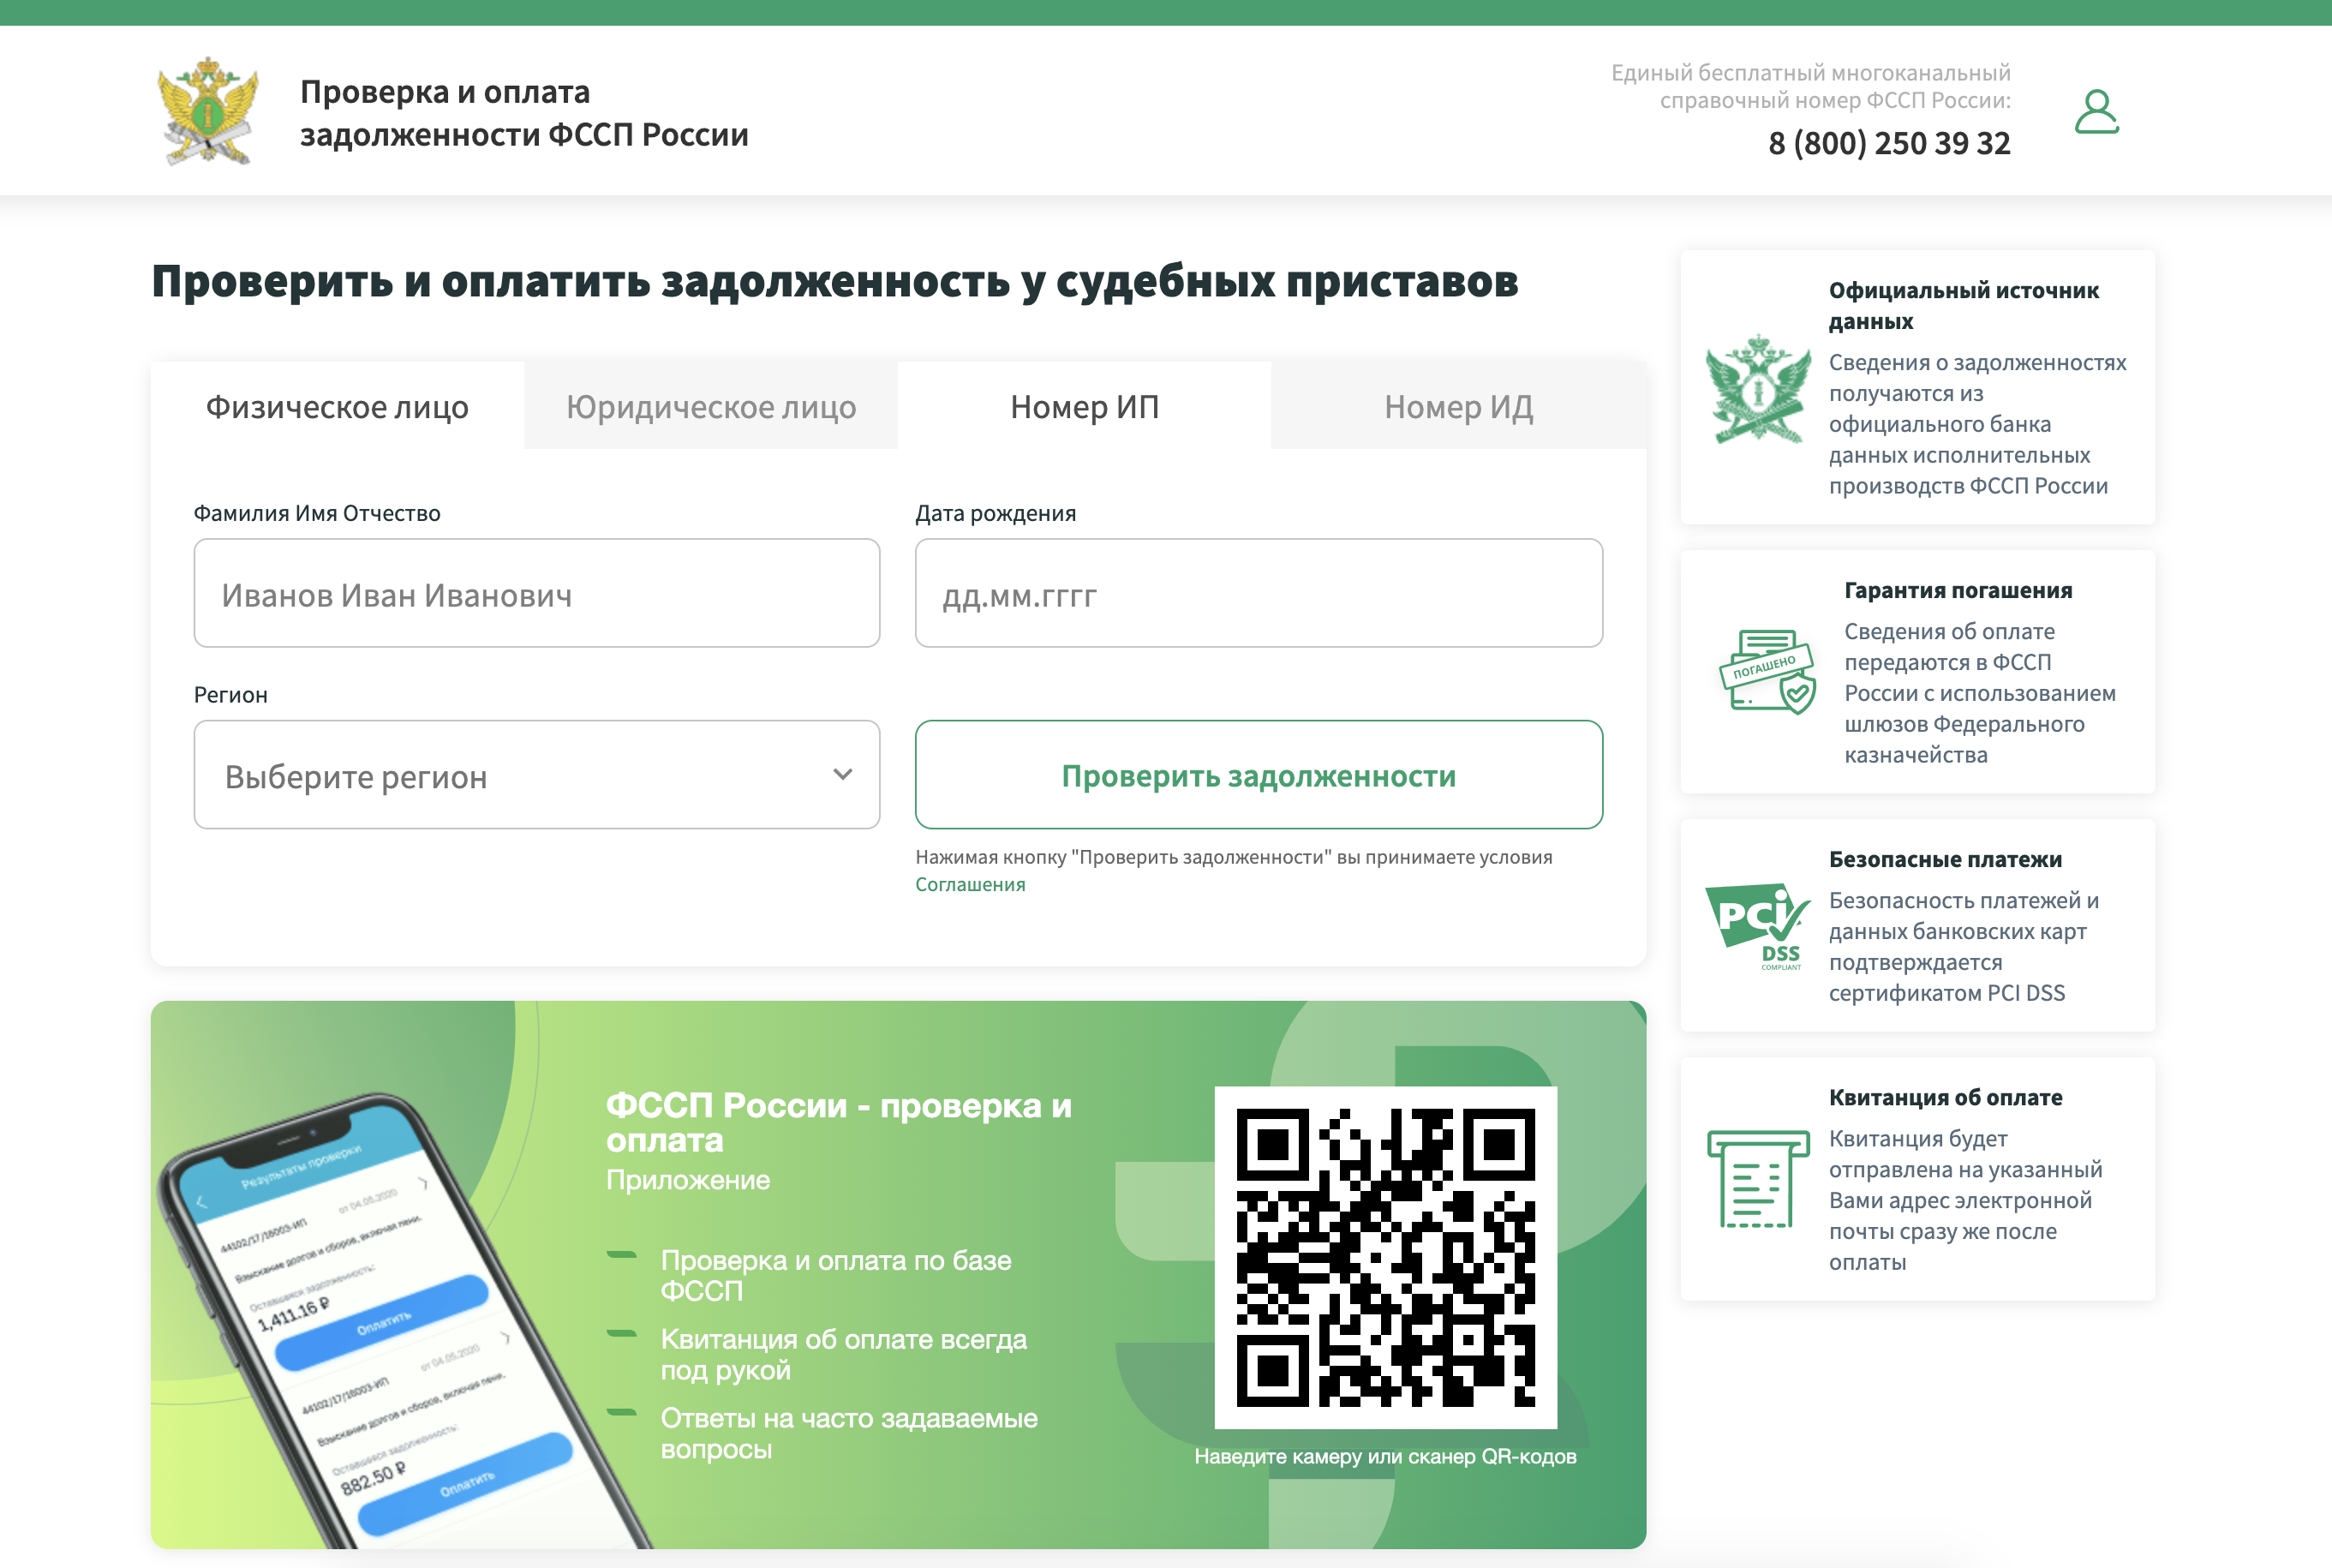Click 'Наведите камеру или сканер QR-кодов' caption
This screenshot has height=1568, width=2332.
1385,1457
